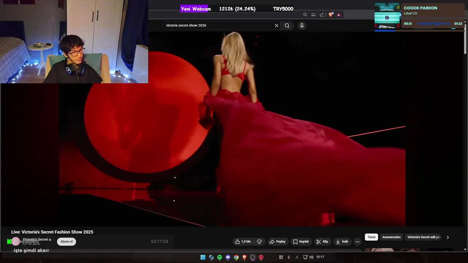The image size is (468, 263).
Task: Open OBS Studio from the taskbar
Action: (x=253, y=257)
